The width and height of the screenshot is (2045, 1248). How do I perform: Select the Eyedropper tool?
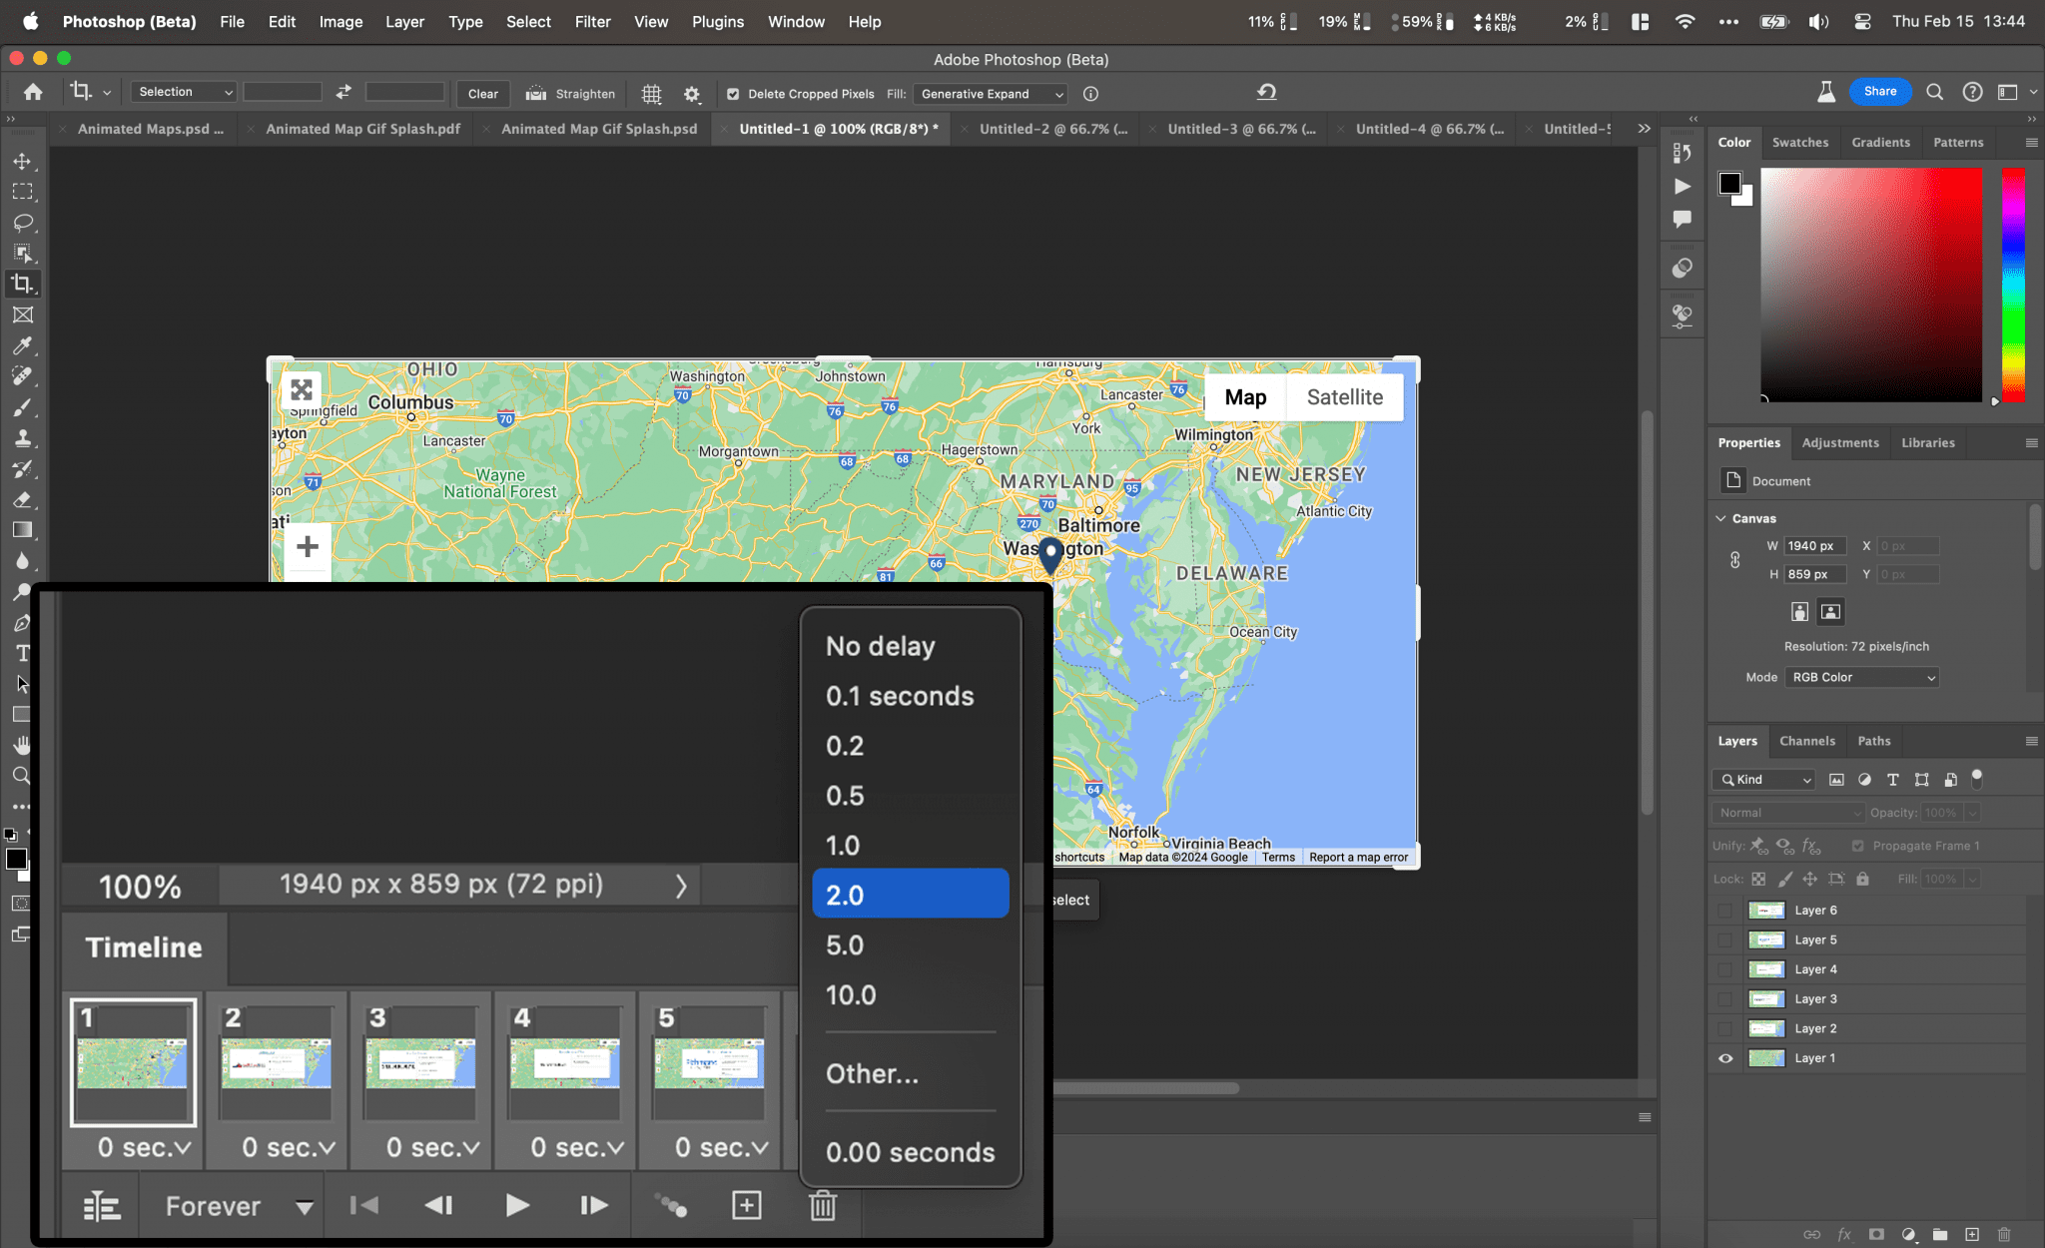point(24,346)
